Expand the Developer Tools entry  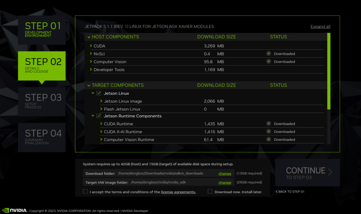[91, 70]
